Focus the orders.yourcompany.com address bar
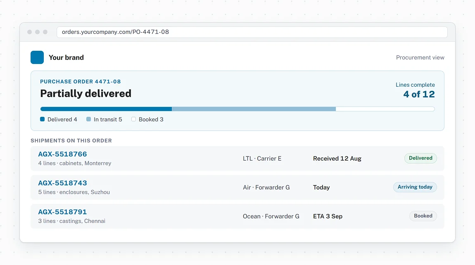 tap(252, 32)
